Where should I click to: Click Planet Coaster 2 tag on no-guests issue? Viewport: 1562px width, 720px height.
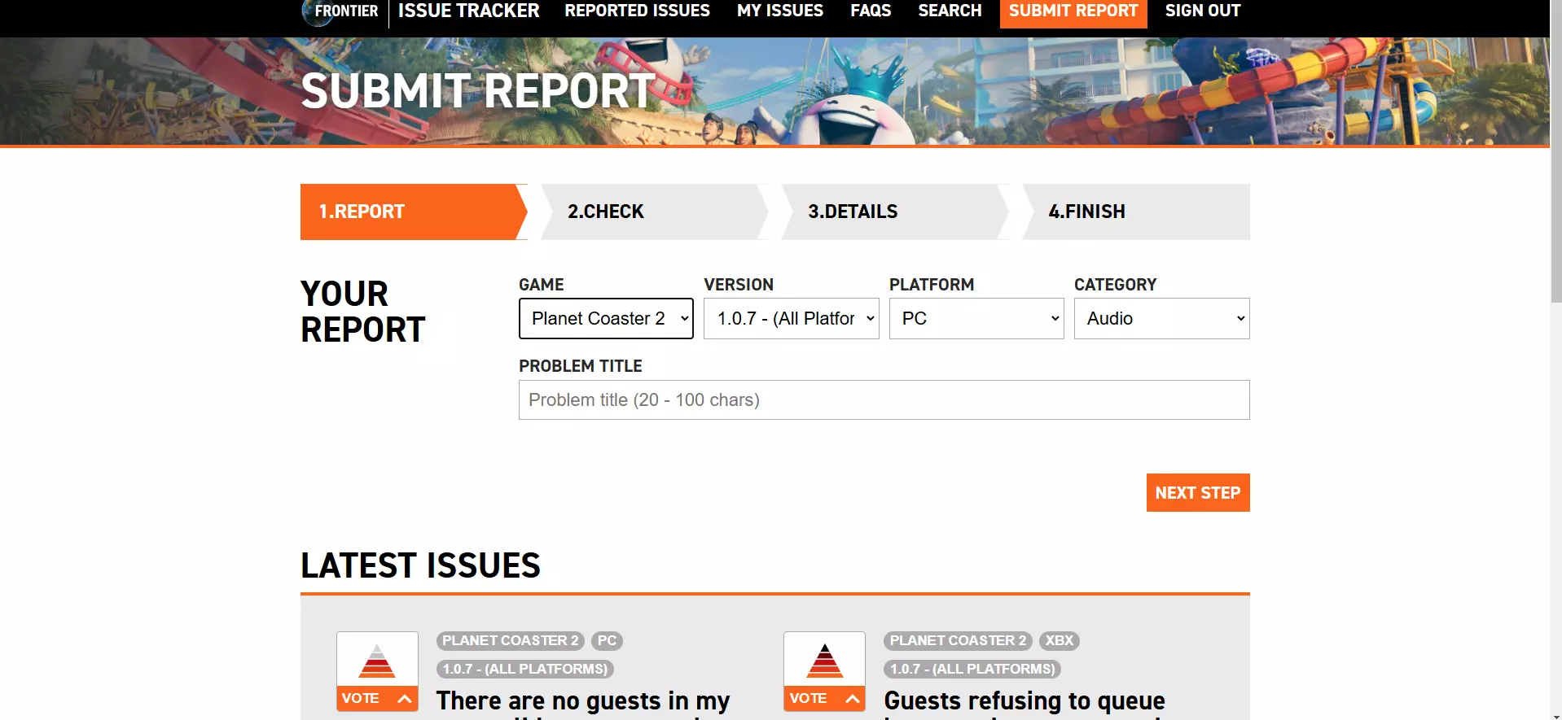click(x=511, y=640)
